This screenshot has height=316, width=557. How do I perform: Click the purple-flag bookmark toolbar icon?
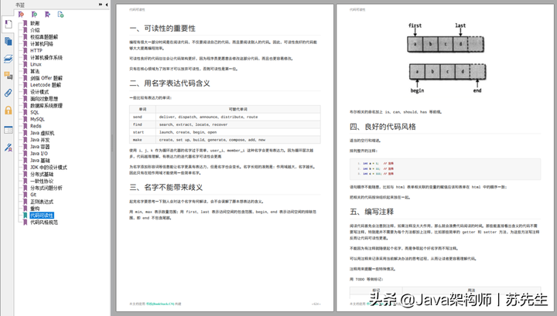(47, 15)
